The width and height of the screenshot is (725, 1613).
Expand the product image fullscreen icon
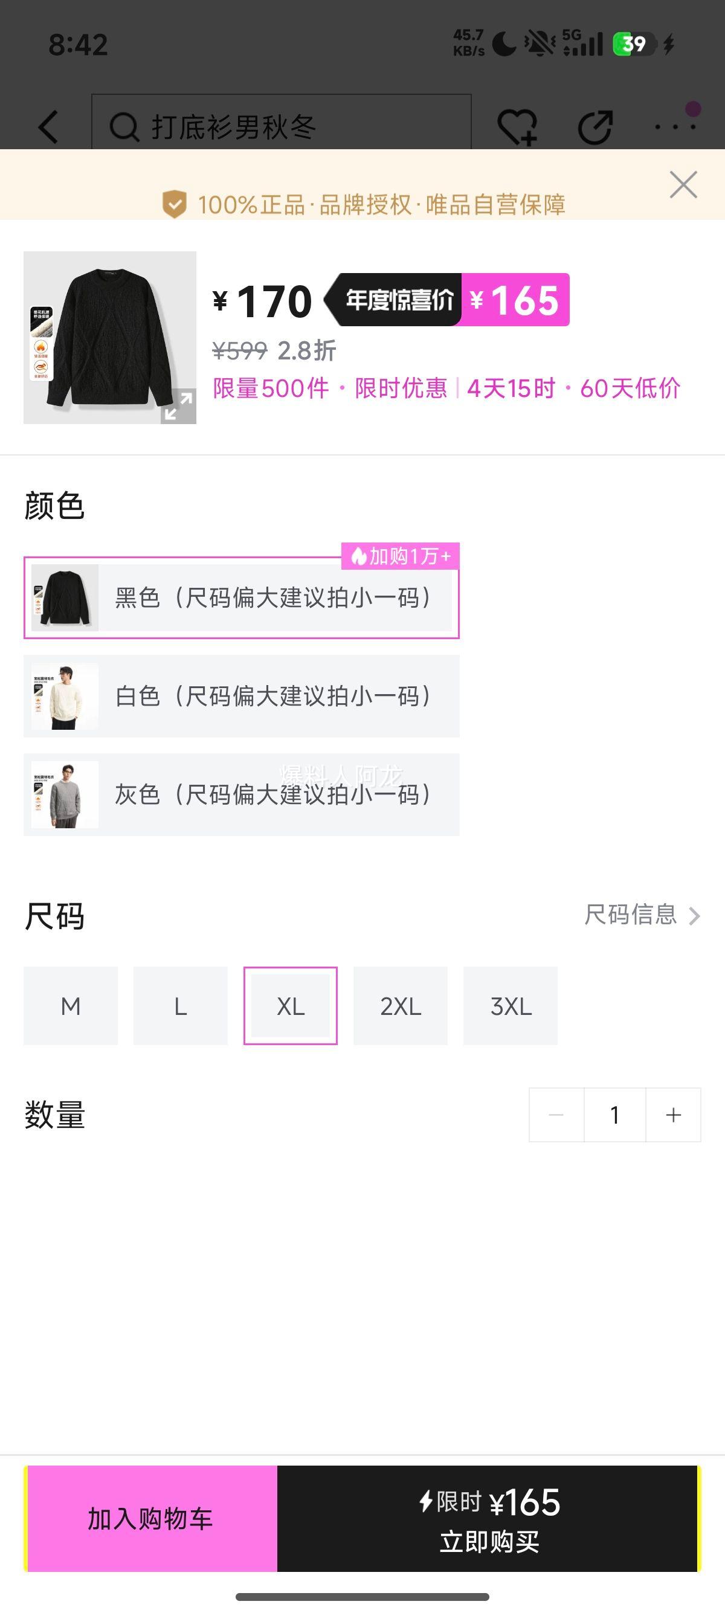tap(178, 407)
